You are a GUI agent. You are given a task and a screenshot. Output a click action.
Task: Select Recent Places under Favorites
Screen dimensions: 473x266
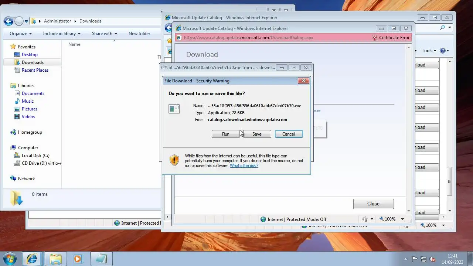pos(35,70)
